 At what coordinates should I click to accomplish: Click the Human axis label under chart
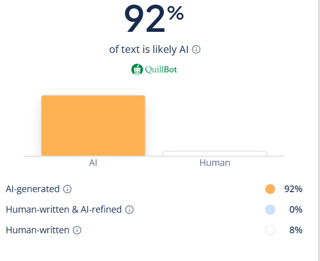(215, 163)
